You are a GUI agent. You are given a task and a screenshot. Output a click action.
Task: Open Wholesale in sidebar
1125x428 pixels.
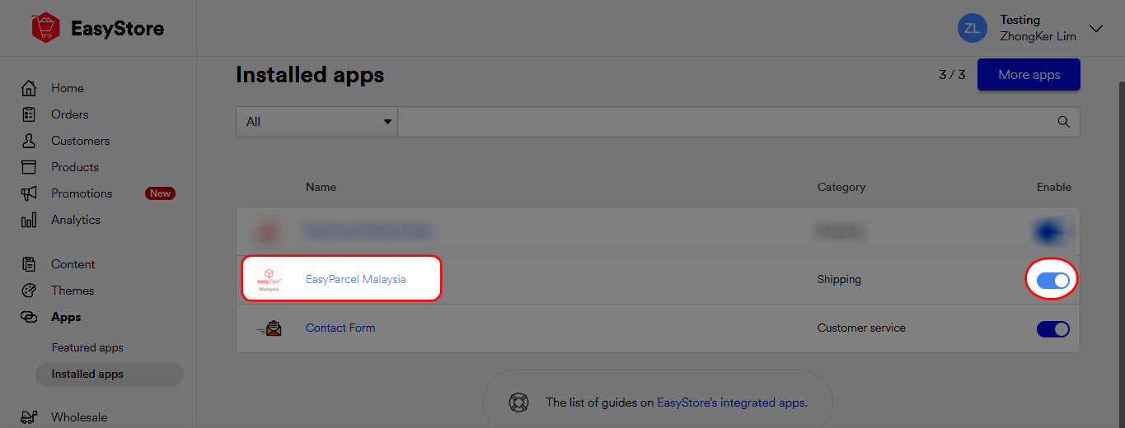coord(79,417)
